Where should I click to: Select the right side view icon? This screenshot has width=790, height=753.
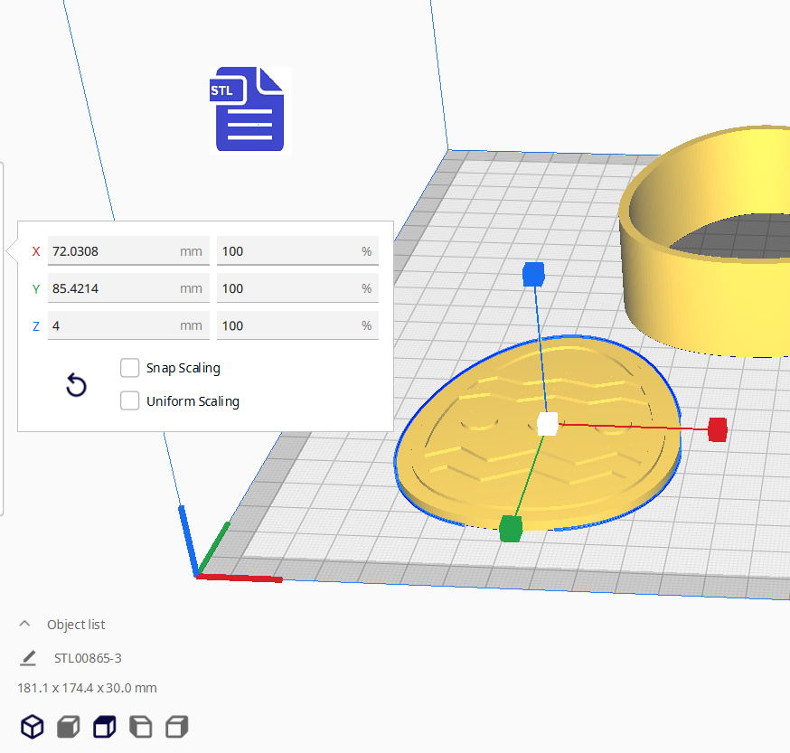177,726
